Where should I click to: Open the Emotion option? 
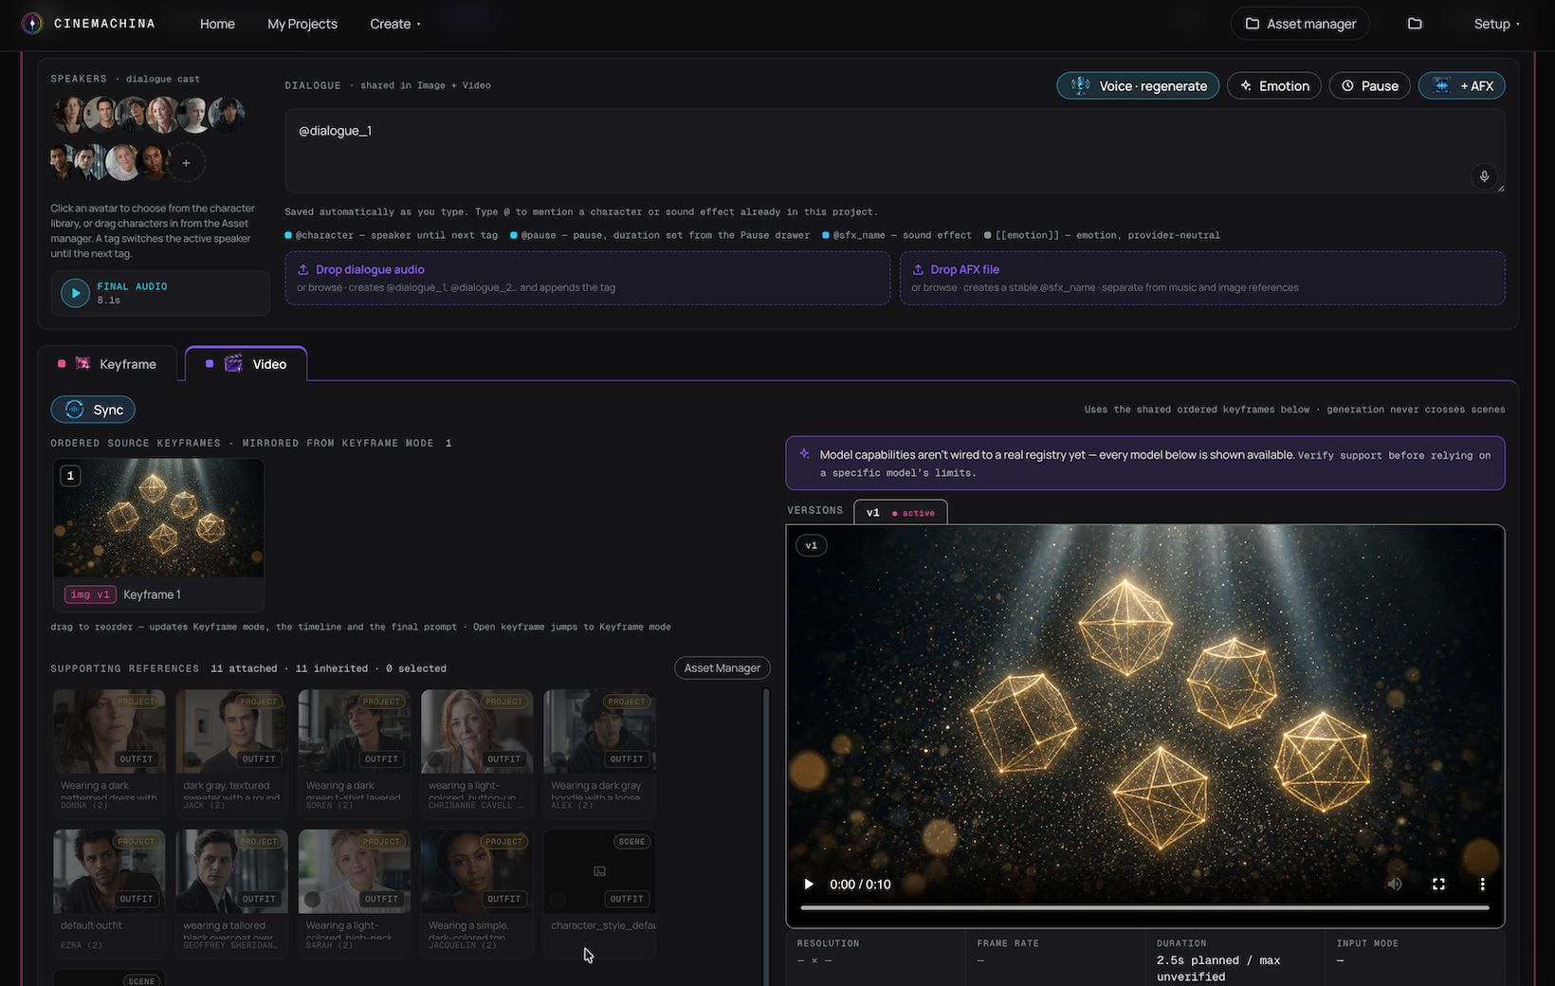point(1273,86)
